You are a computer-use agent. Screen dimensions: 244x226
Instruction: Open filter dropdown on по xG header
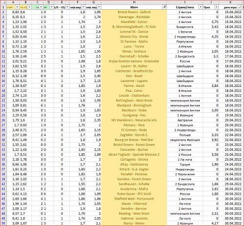click(29, 7)
